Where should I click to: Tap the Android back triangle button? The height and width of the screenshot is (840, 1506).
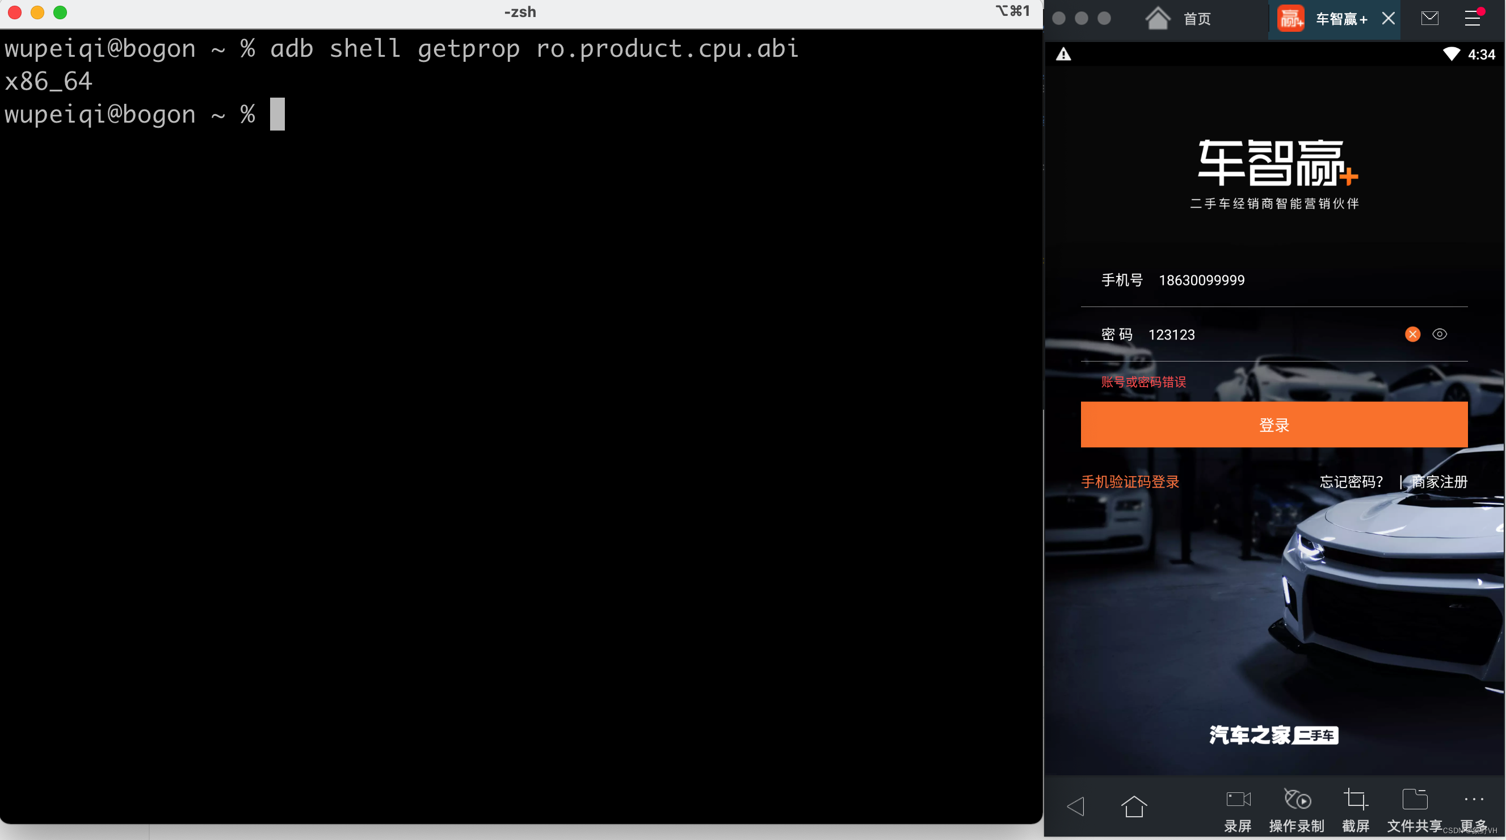1076,807
